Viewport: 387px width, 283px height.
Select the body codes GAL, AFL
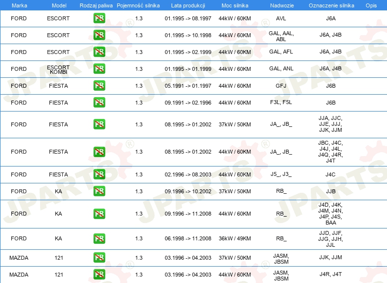click(x=281, y=52)
